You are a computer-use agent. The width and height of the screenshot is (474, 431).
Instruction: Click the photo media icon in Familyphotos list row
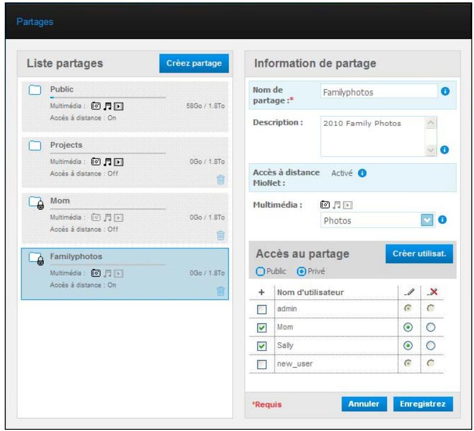pyautogui.click(x=96, y=273)
